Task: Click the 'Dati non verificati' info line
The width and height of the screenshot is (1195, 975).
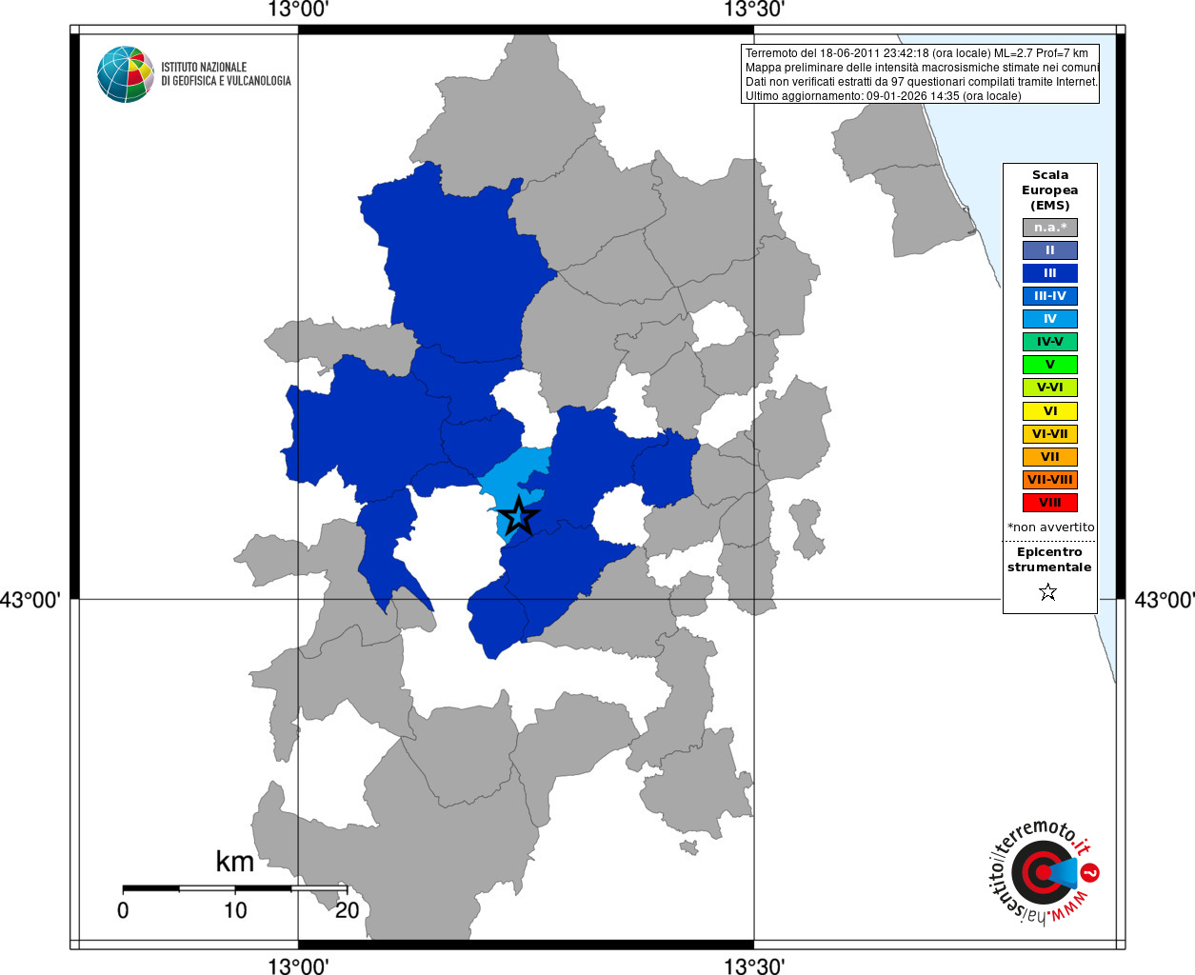Action: 922,82
